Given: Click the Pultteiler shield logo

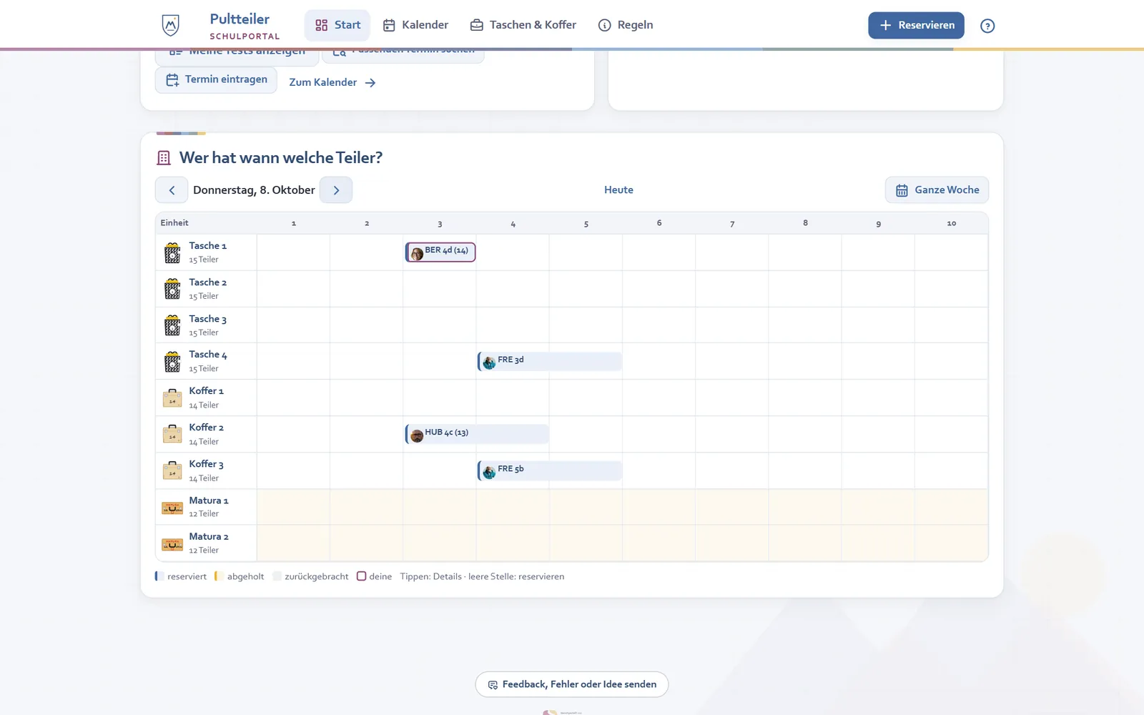Looking at the screenshot, I should click(x=170, y=25).
